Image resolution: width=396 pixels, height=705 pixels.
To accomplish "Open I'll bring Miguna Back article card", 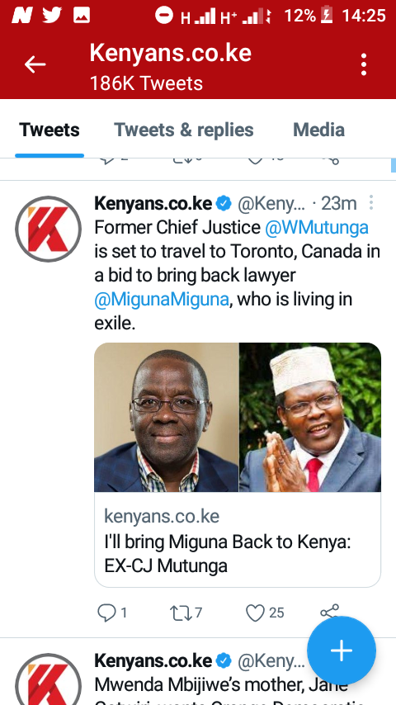I will [x=238, y=540].
